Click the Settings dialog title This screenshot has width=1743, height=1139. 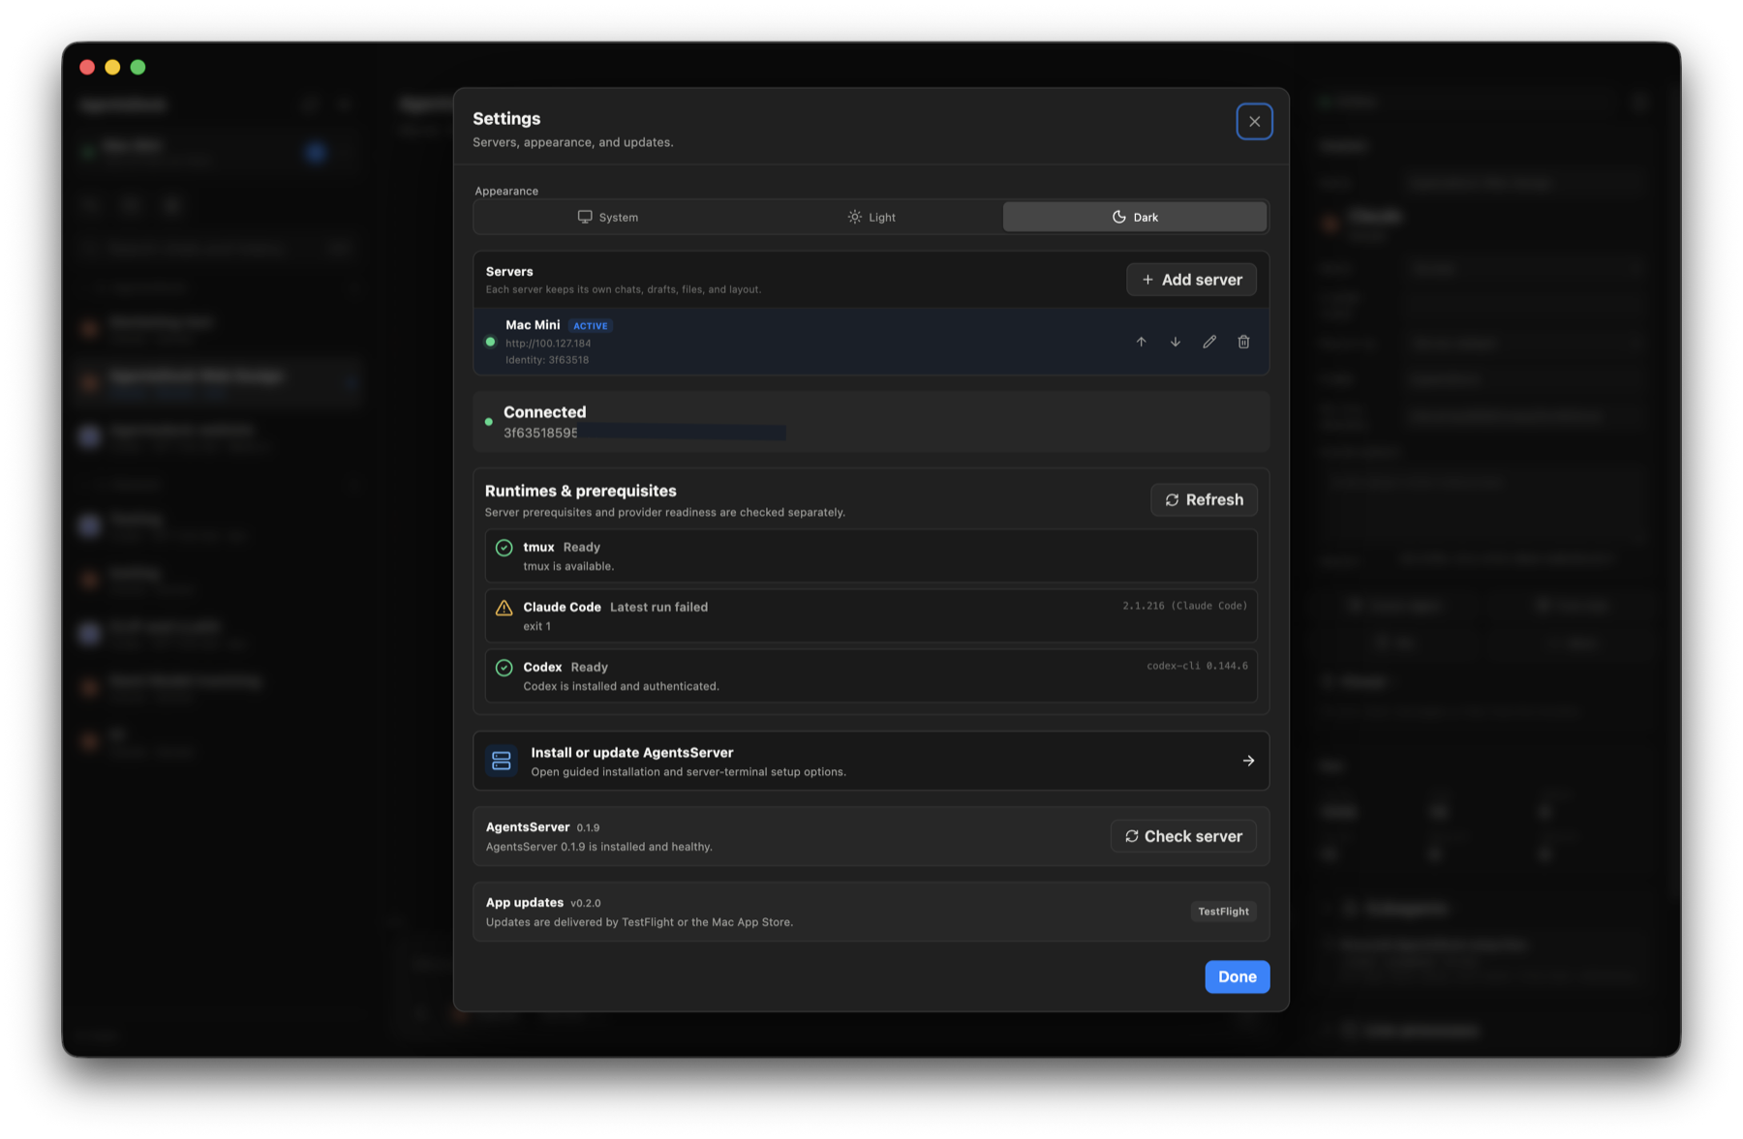506,118
